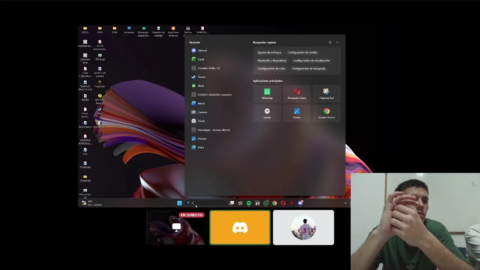The height and width of the screenshot is (270, 480).
Task: Select Papelera de reciclaje on the desktop
Action: coord(159,31)
